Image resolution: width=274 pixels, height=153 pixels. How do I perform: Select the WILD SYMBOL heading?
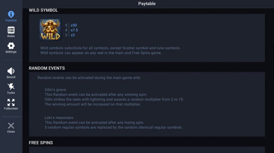[43, 10]
